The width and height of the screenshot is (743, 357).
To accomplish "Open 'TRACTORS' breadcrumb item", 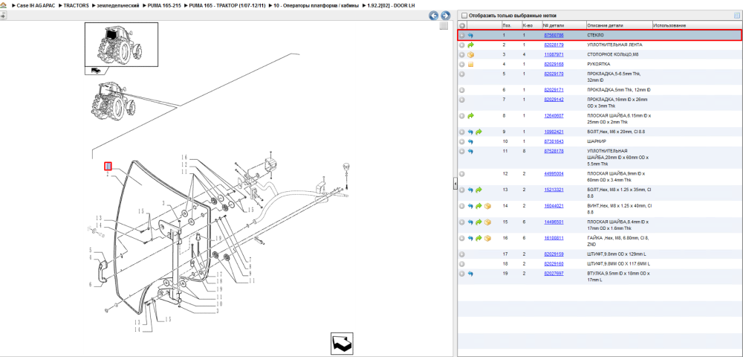I will tap(77, 5).
